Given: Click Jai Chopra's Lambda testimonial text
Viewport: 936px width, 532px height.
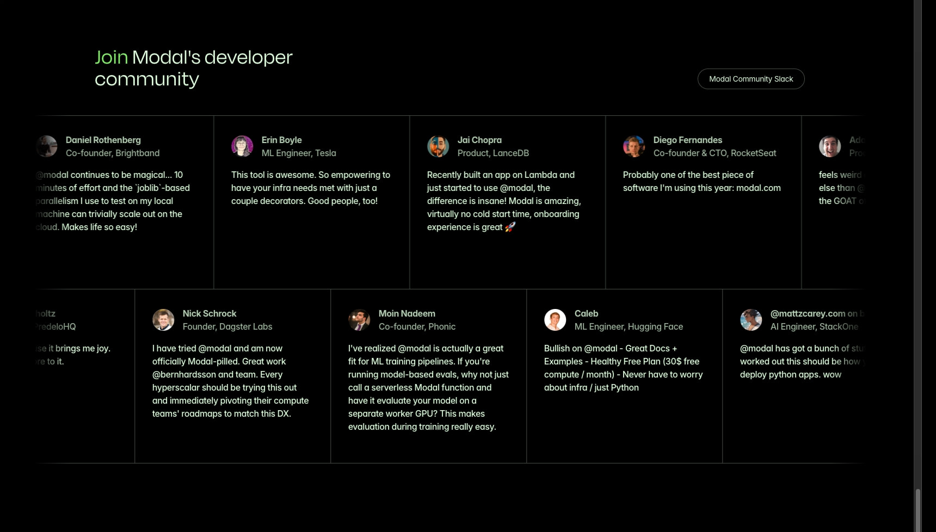Looking at the screenshot, I should 504,201.
